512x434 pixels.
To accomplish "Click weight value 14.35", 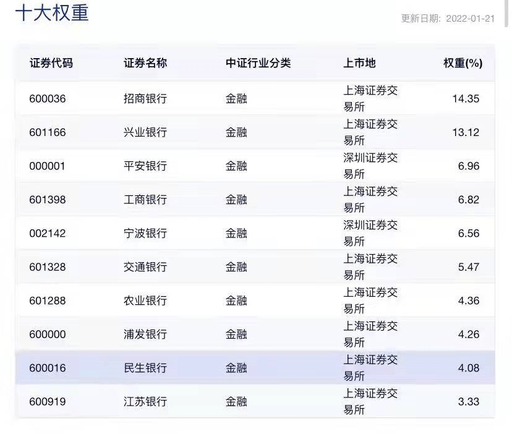I will click(x=466, y=99).
